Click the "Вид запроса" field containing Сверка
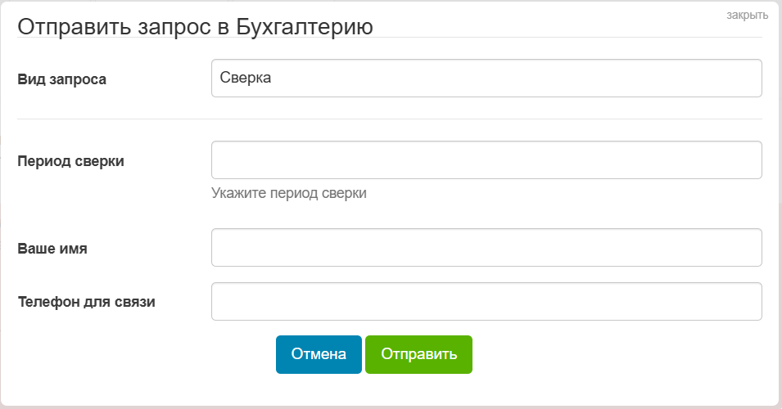 486,79
